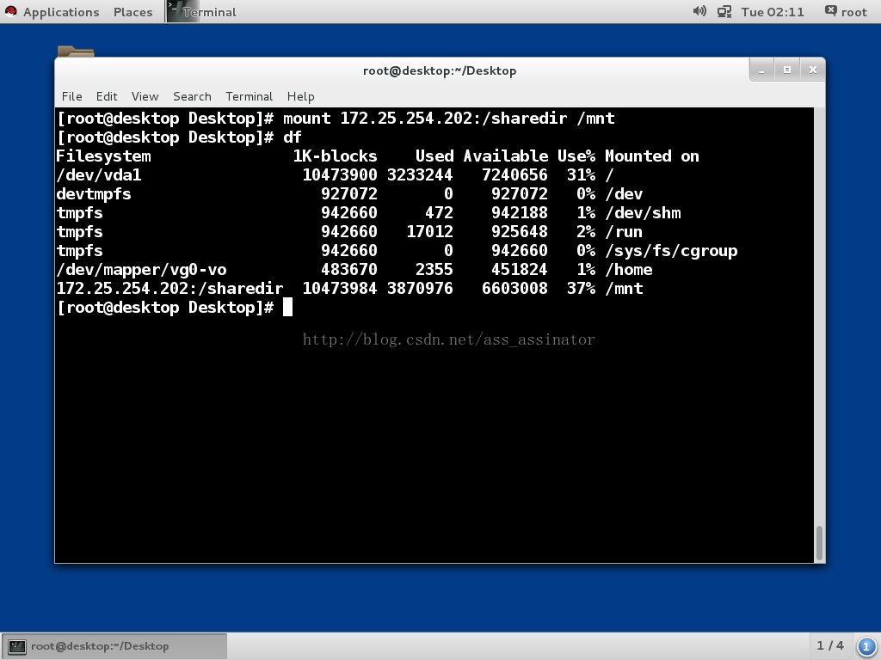
Task: Click the network connection icon
Action: (724, 12)
